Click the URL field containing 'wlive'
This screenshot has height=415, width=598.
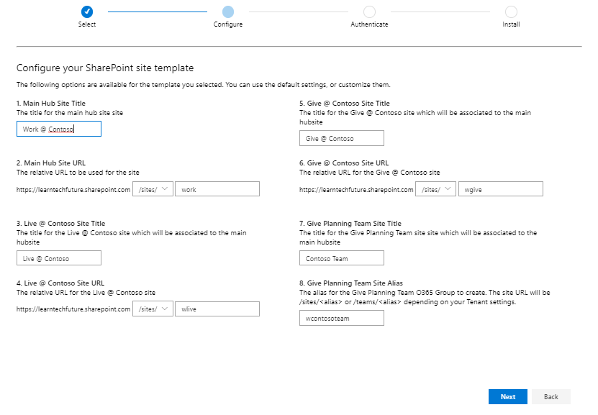[x=217, y=309]
